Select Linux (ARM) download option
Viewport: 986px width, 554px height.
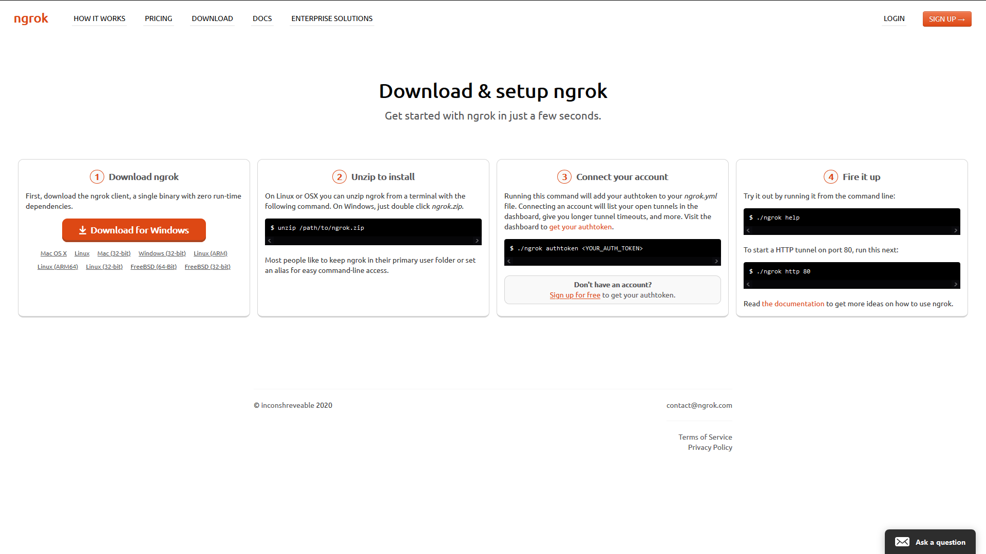pyautogui.click(x=211, y=253)
